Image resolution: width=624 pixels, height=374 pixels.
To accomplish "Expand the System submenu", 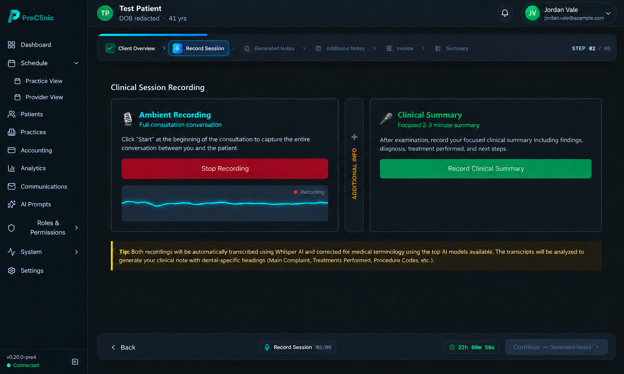I will (x=76, y=252).
